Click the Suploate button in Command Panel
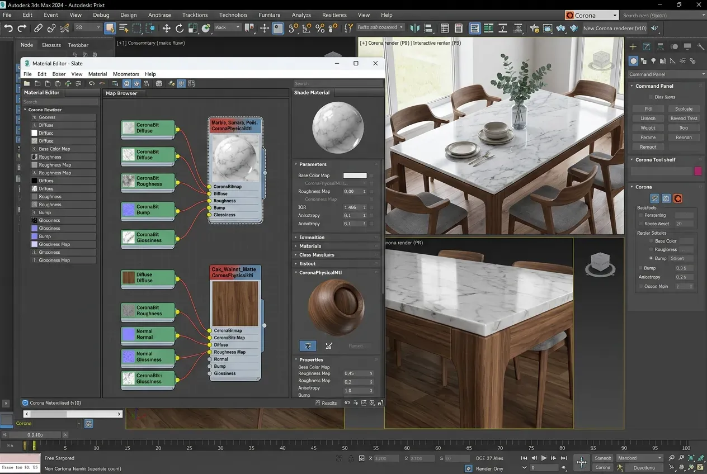 pyautogui.click(x=684, y=108)
